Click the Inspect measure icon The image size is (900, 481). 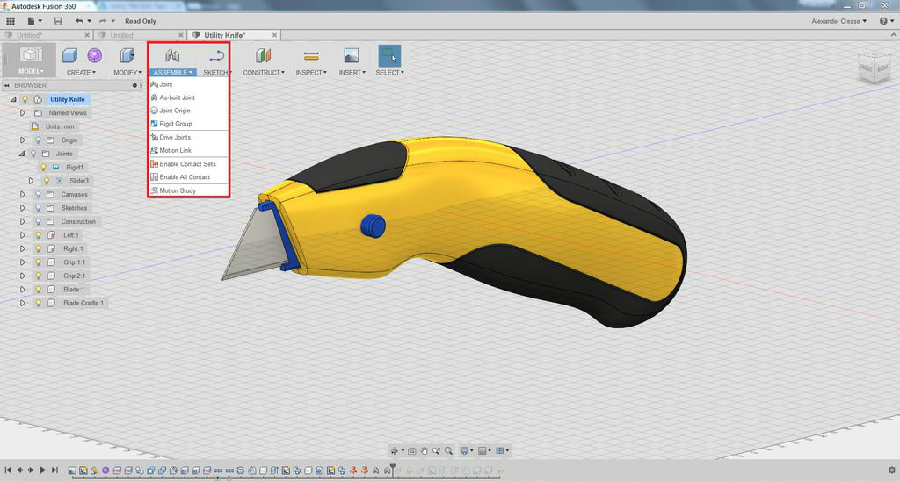point(311,55)
